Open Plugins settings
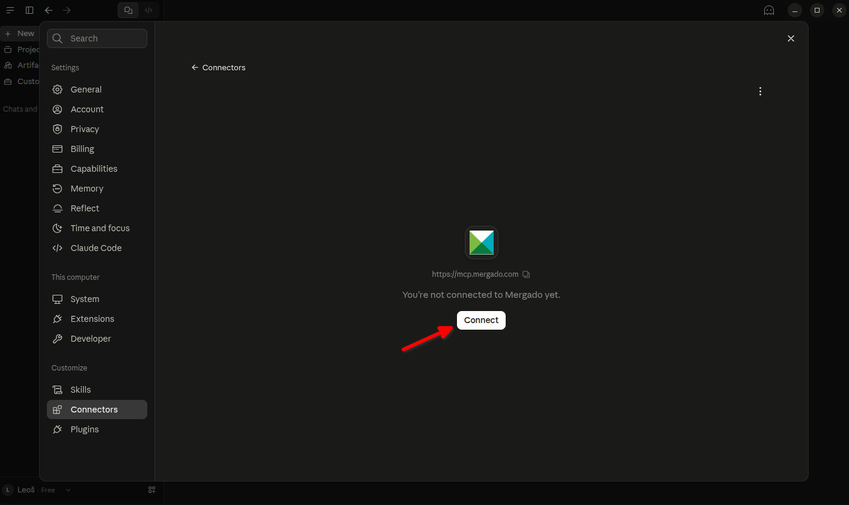The height and width of the screenshot is (505, 849). [97, 429]
